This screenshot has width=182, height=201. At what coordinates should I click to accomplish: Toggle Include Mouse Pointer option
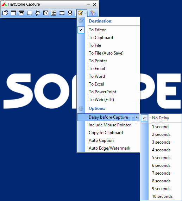pyautogui.click(x=108, y=125)
